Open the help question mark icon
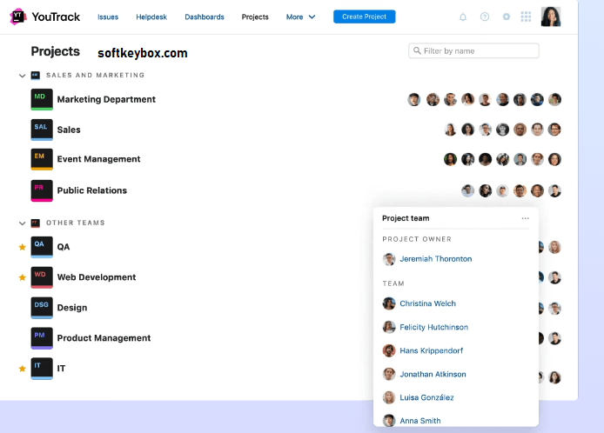 click(x=484, y=17)
